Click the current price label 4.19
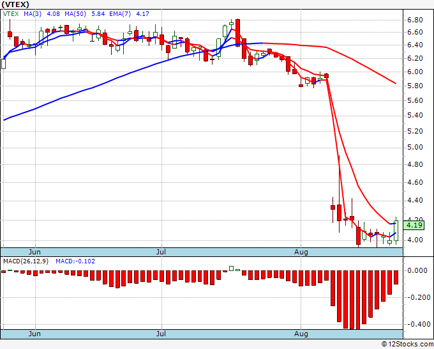 [414, 225]
